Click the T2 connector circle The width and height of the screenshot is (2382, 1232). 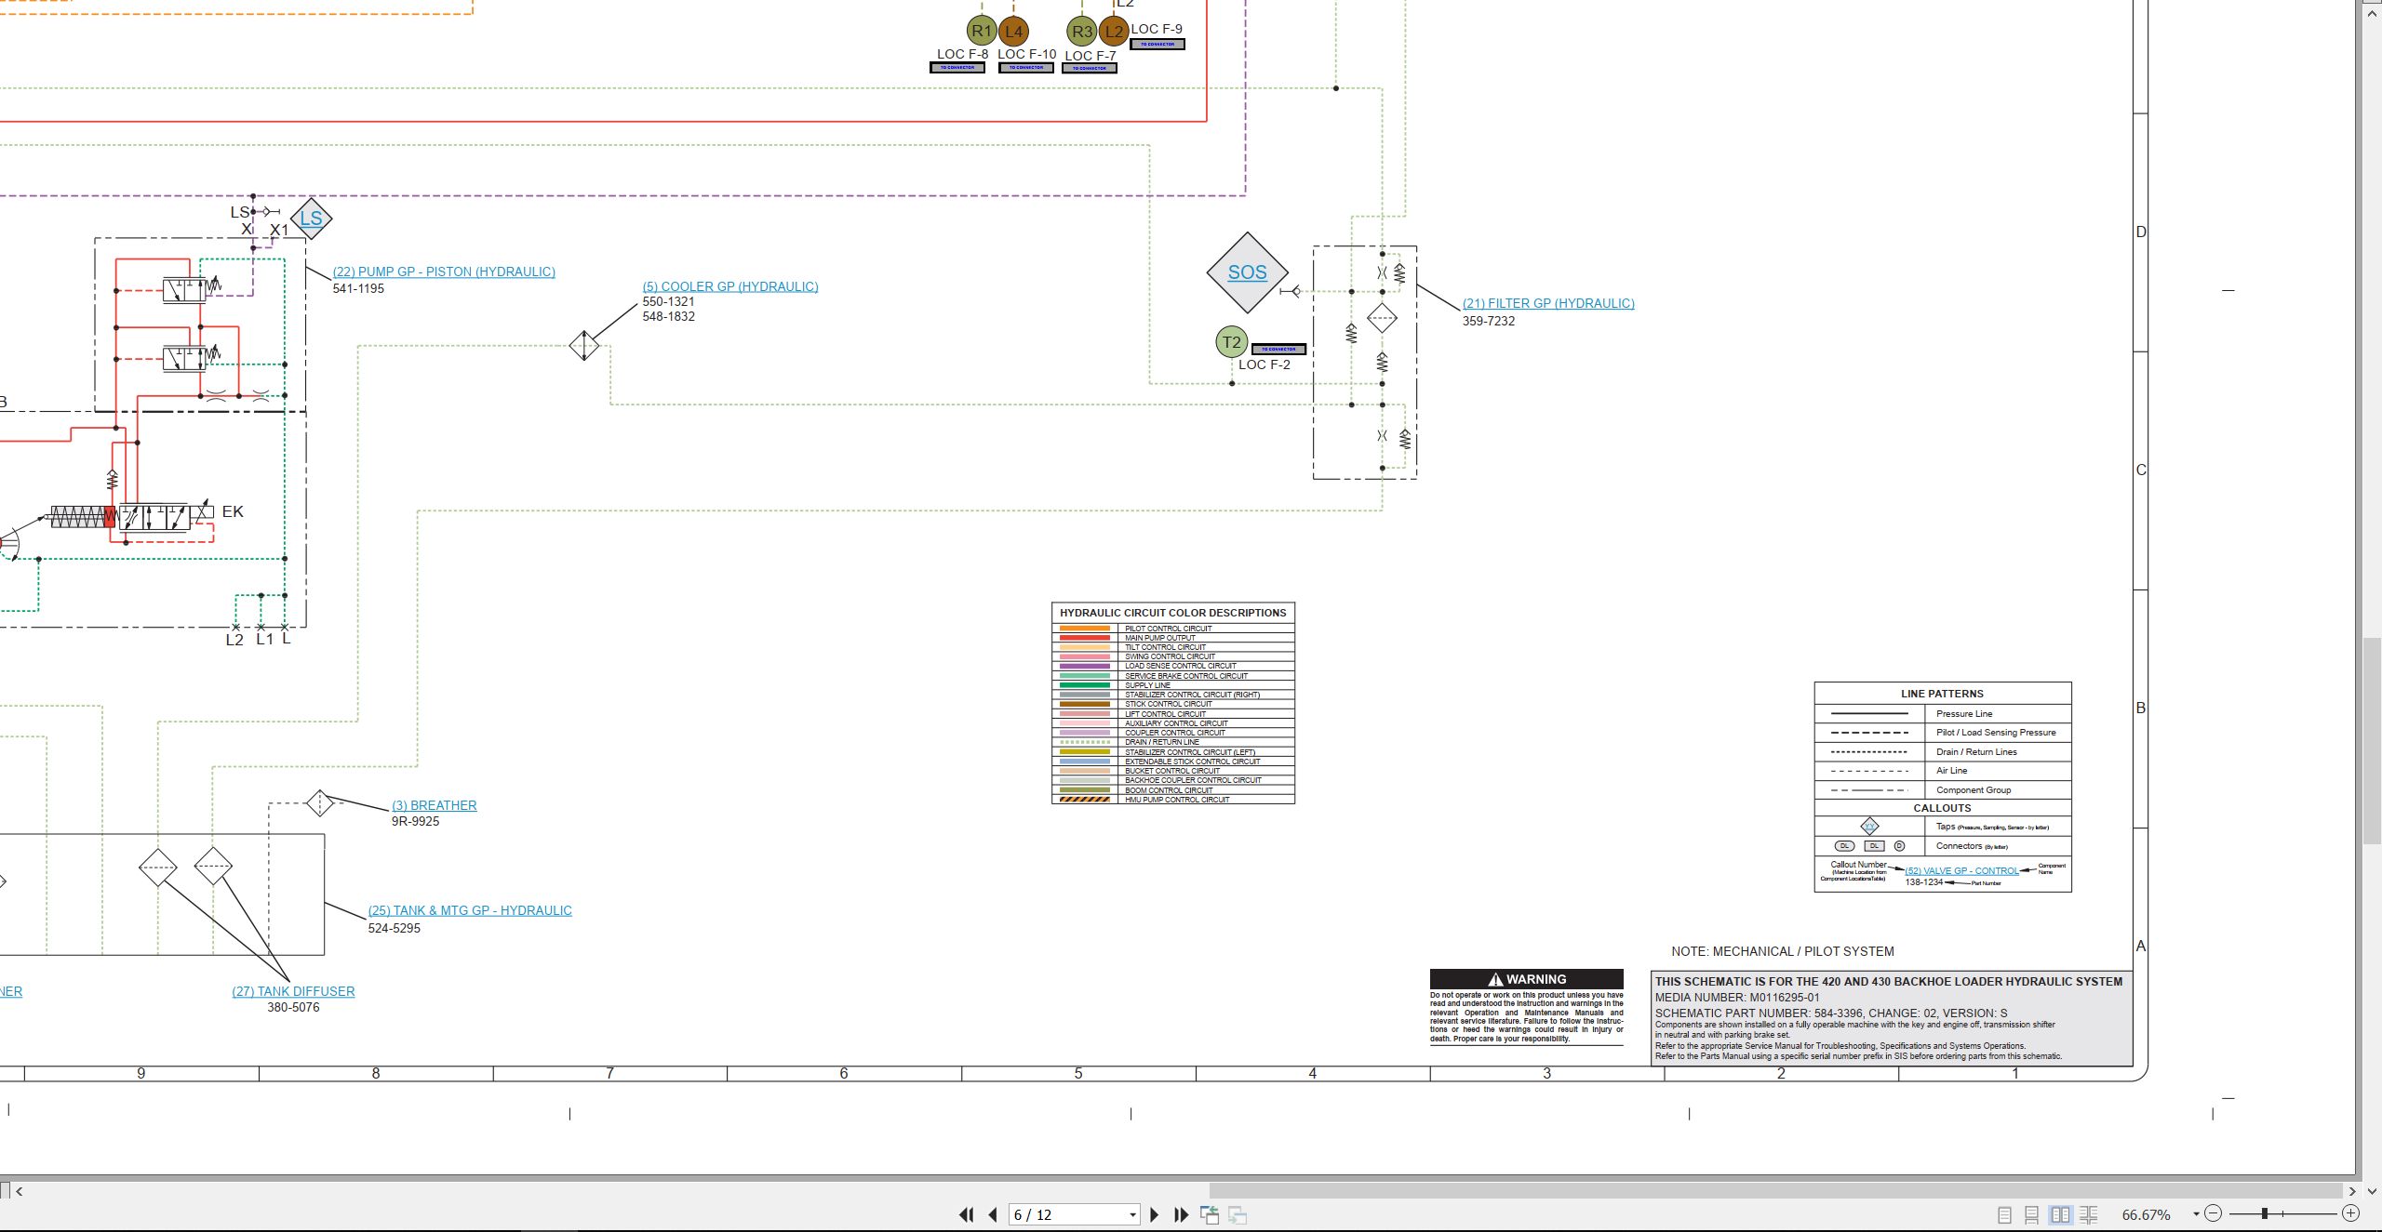coord(1231,342)
